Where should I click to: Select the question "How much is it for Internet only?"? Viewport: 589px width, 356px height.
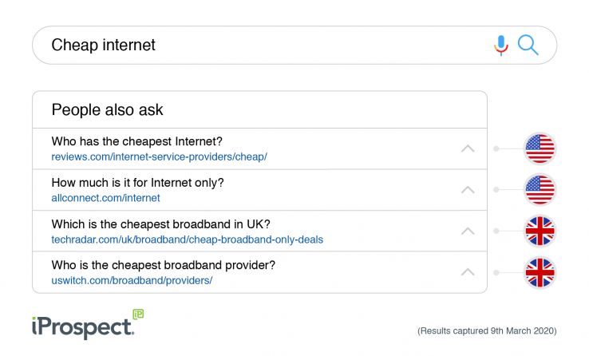(x=137, y=183)
